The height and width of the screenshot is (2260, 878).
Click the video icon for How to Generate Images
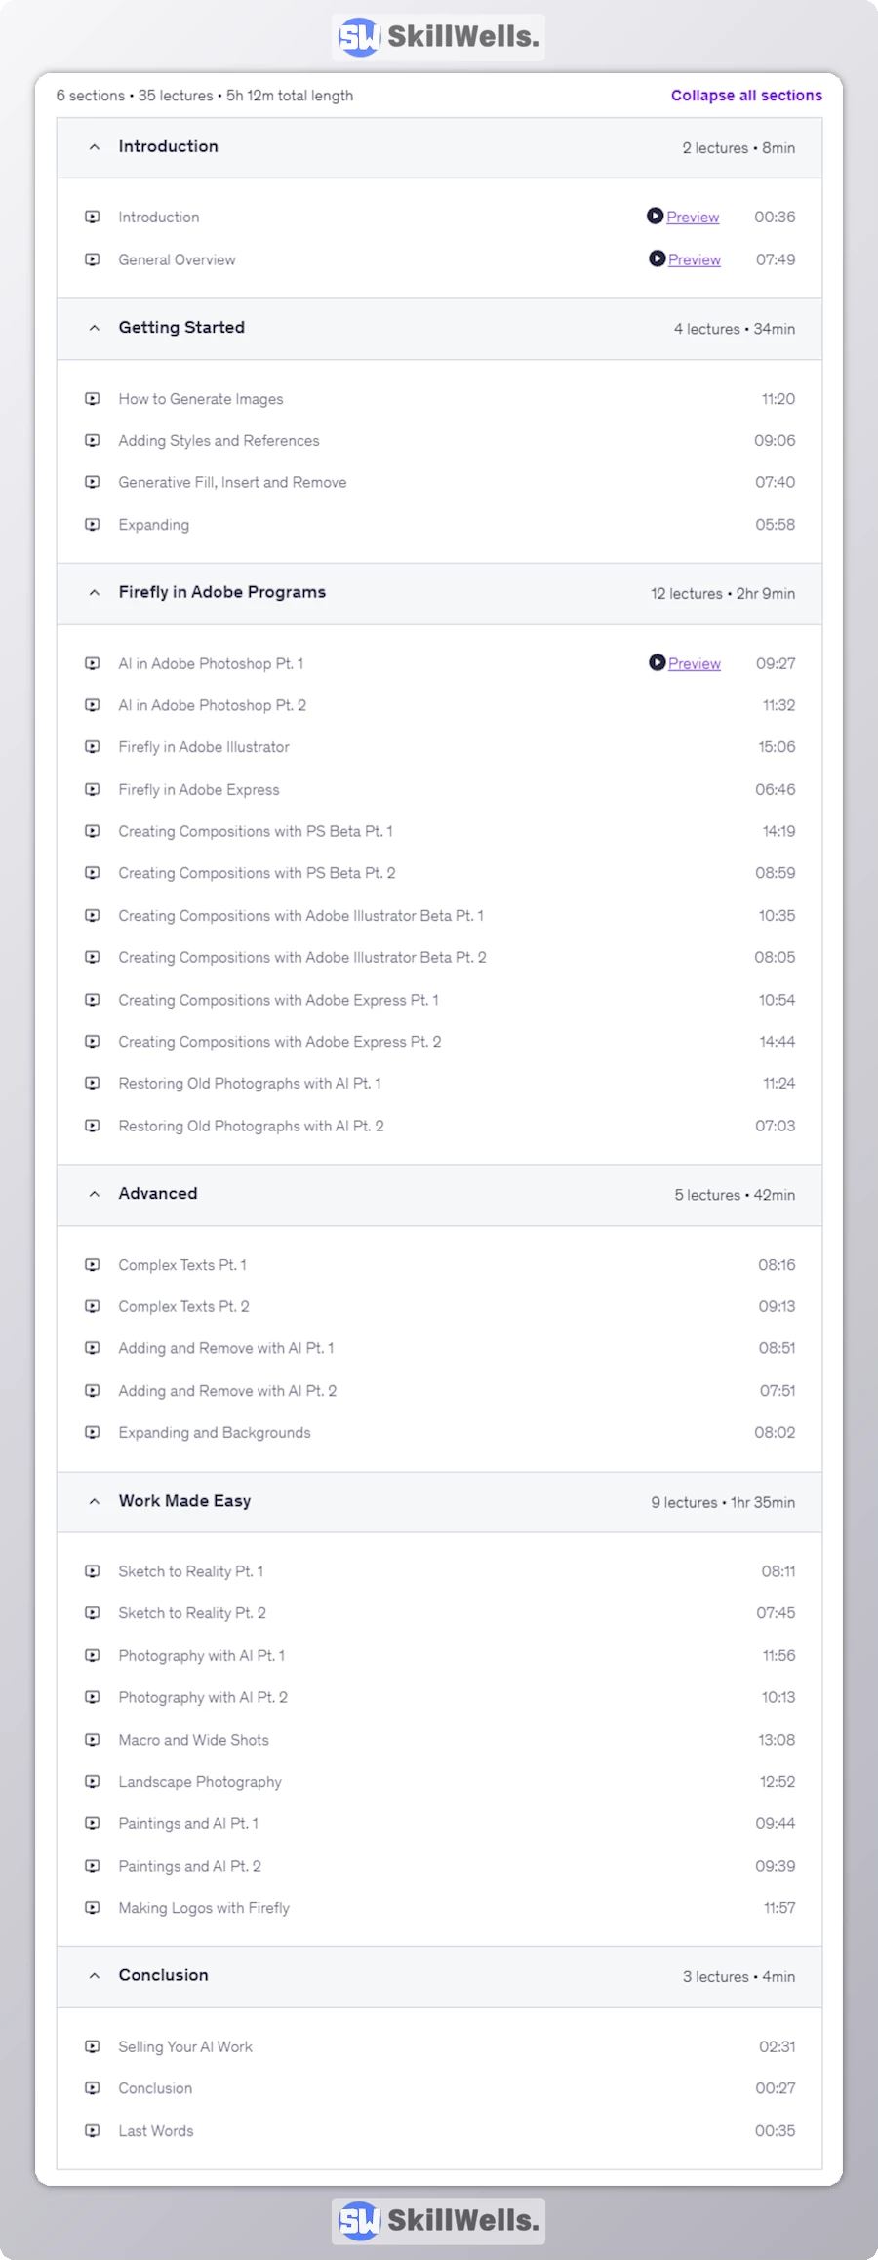pos(93,399)
